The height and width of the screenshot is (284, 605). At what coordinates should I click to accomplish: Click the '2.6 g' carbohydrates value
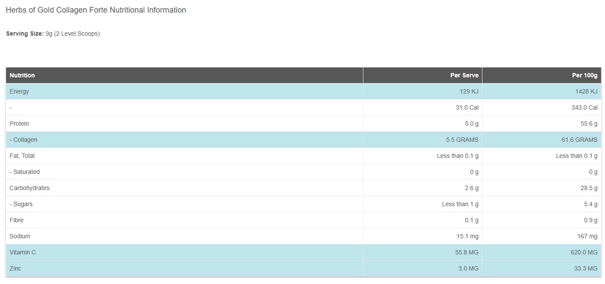point(472,188)
